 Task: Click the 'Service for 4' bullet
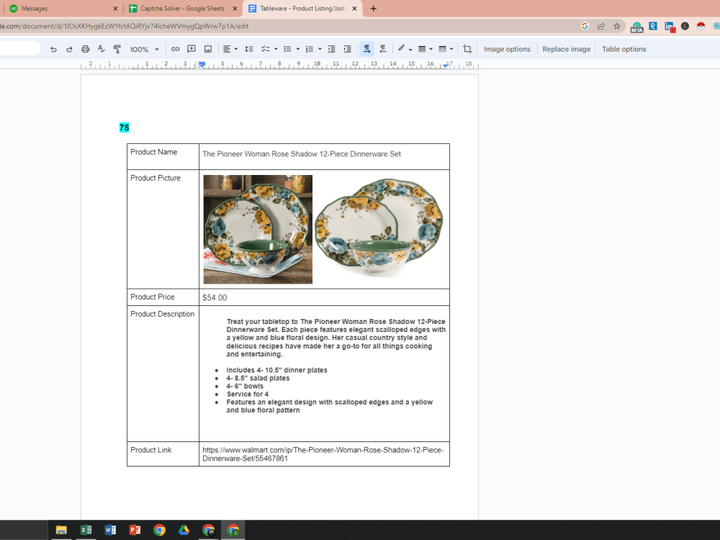[x=248, y=394]
